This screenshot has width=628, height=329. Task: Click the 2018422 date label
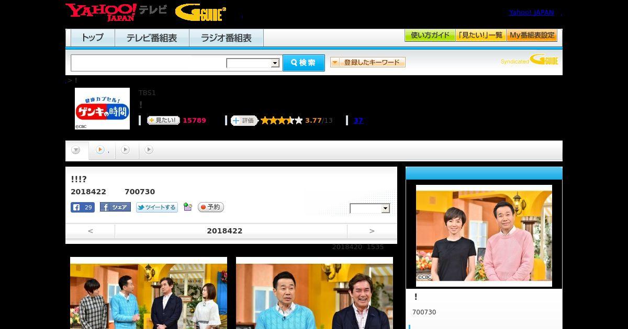[225, 231]
